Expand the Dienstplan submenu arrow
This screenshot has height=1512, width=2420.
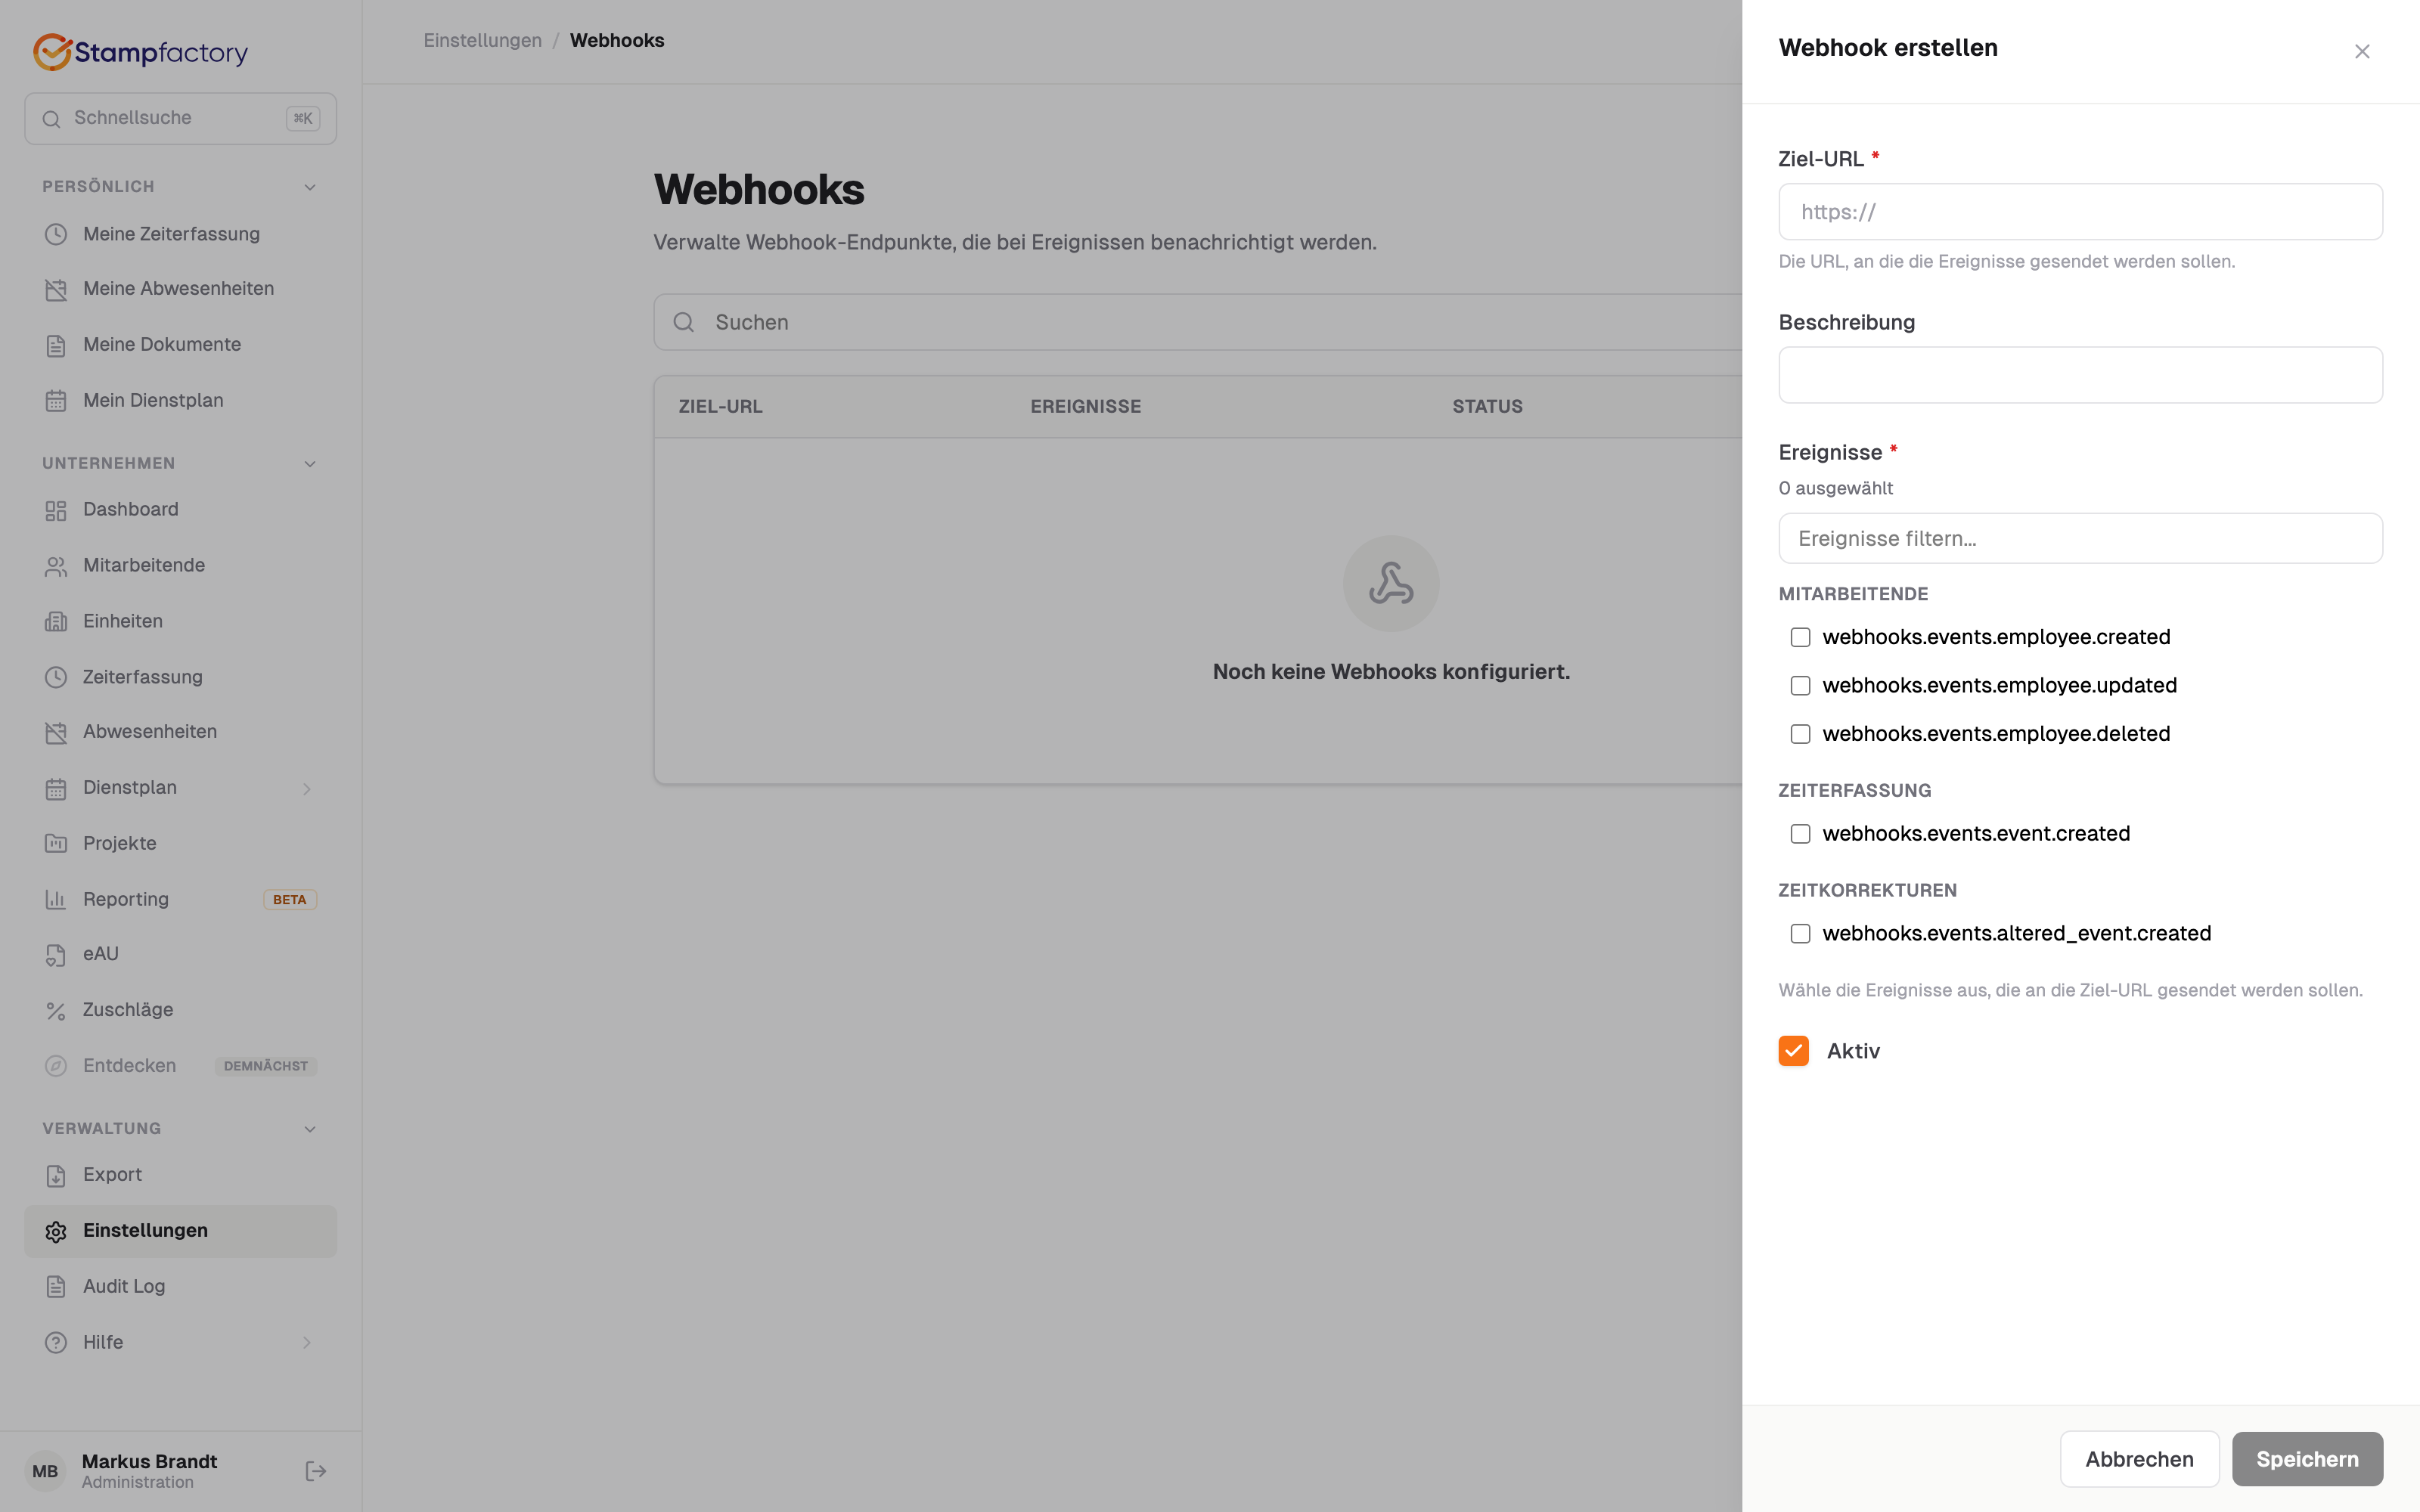pyautogui.click(x=307, y=789)
